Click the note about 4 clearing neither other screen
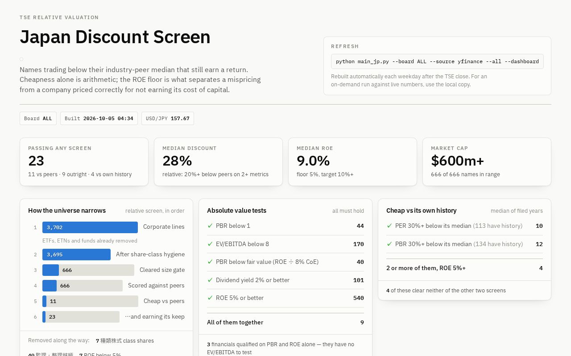571x356 pixels. click(446, 291)
